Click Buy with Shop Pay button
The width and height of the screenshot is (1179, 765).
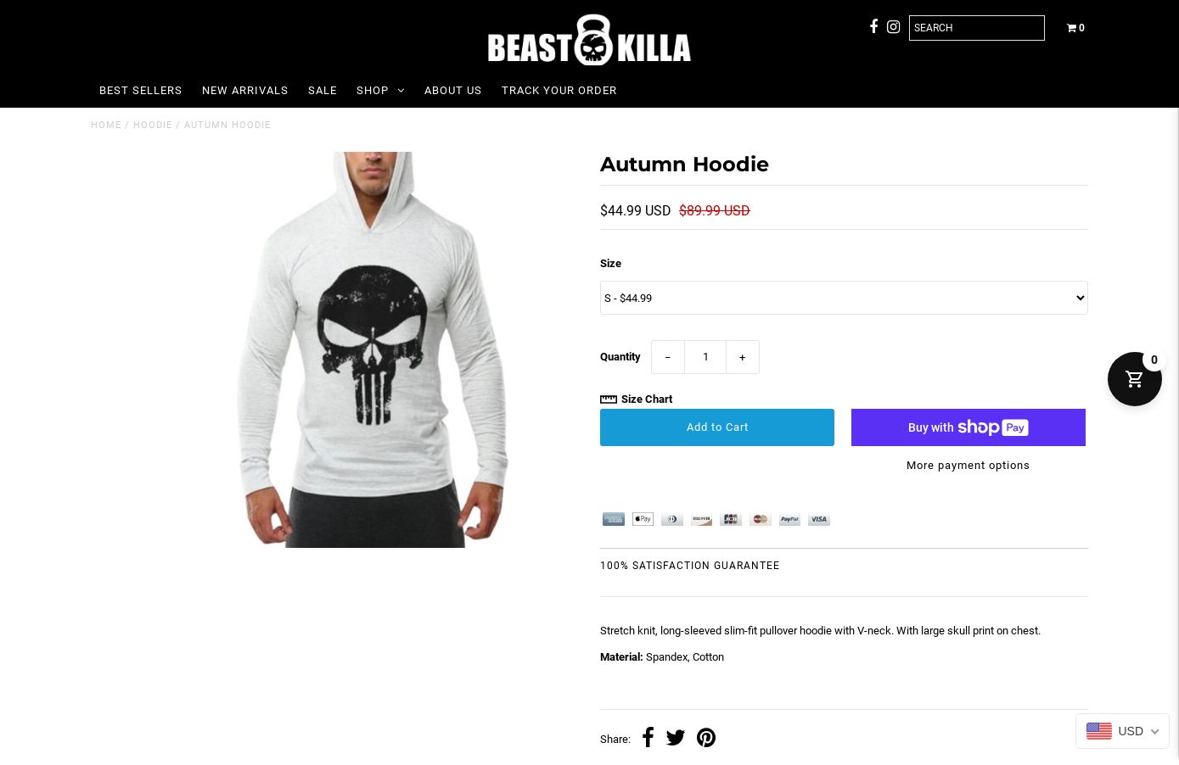click(968, 427)
